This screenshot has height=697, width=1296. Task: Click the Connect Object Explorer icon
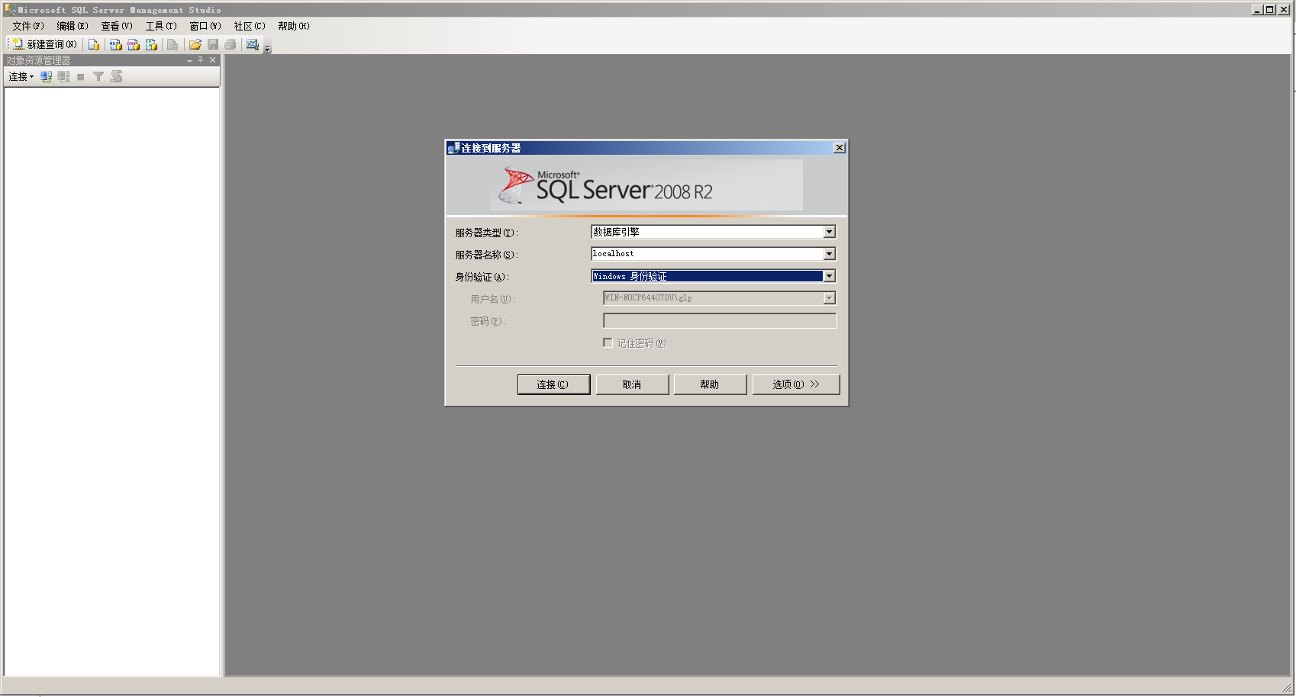47,76
